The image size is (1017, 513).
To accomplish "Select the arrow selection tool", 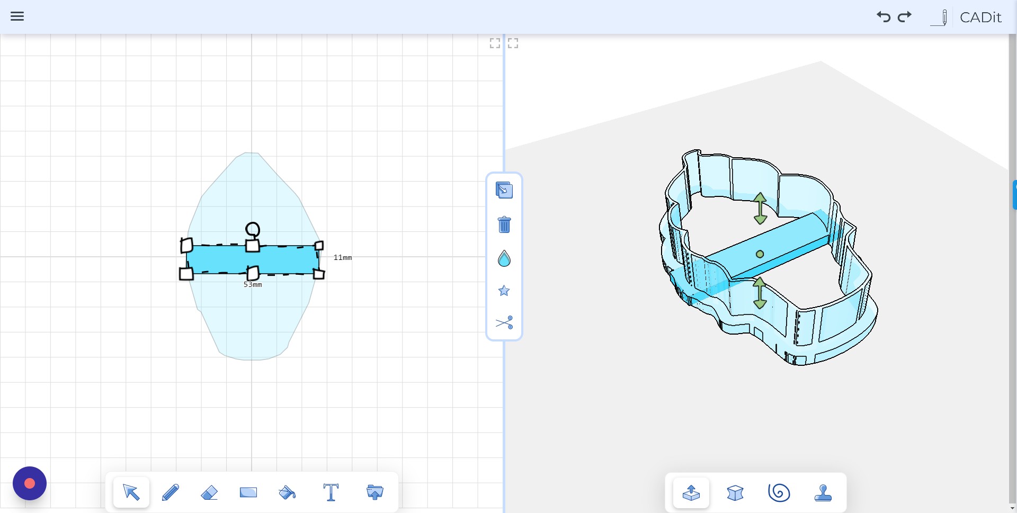I will click(131, 492).
